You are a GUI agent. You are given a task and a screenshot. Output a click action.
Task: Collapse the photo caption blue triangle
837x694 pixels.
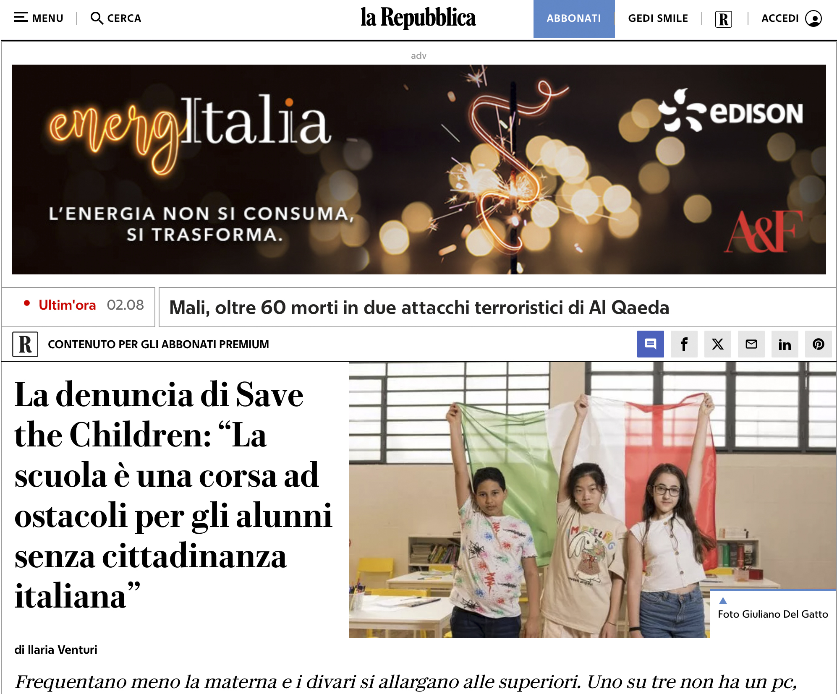click(723, 600)
